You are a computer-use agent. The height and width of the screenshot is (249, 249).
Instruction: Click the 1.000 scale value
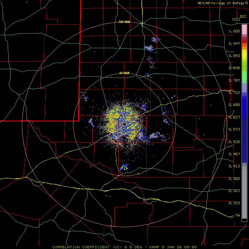234,31
